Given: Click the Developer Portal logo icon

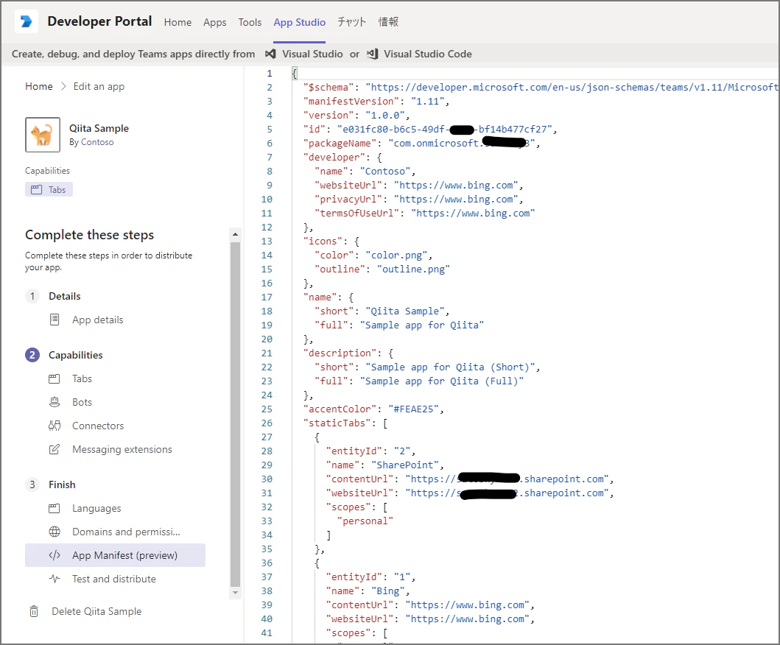Looking at the screenshot, I should coord(27,21).
